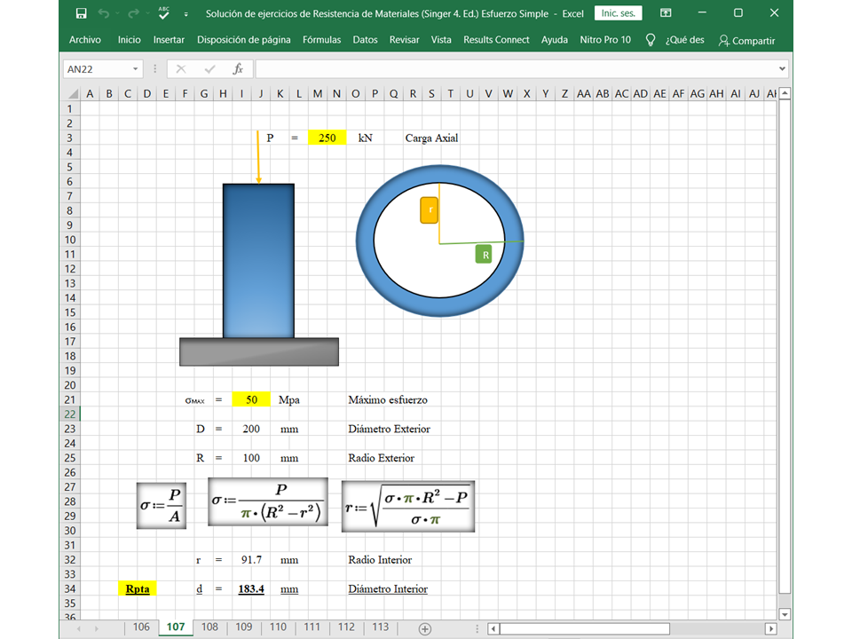
Task: Cancel the formula bar entry with the X icon
Action: point(181,69)
